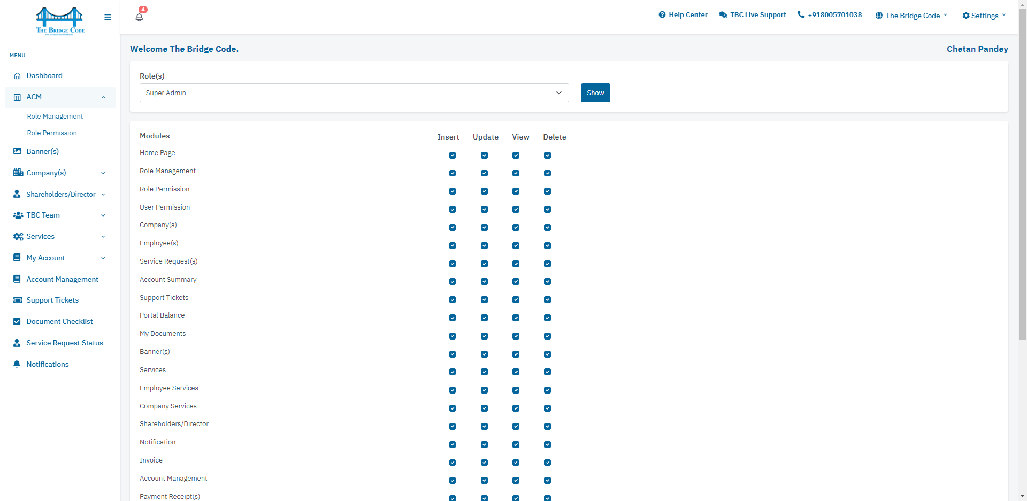
Task: Toggle the hamburger sidebar menu icon
Action: 108,17
